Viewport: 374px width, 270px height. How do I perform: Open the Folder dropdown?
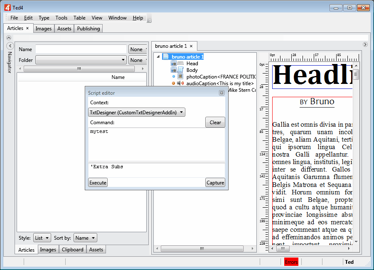tap(81, 60)
